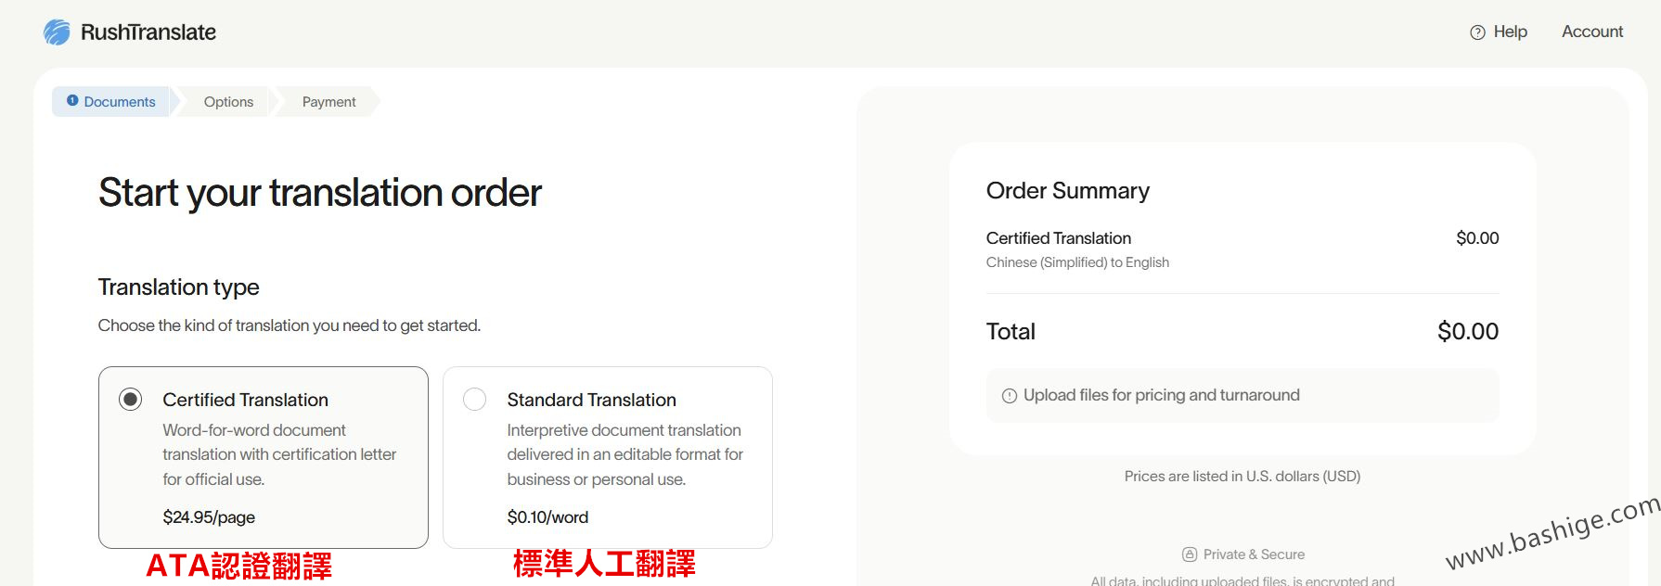Screen dimensions: 1661x586
Task: Select the Certified Translation radio button
Action: click(x=131, y=400)
